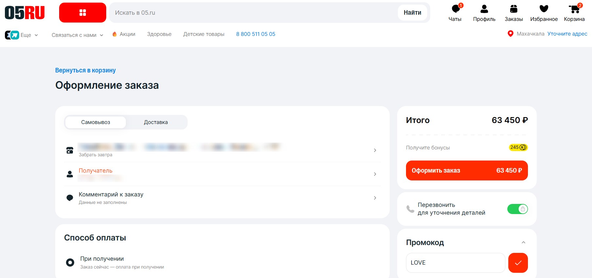The height and width of the screenshot is (278, 592).
Task: Click the promo code field containing LOVE
Action: [455, 263]
